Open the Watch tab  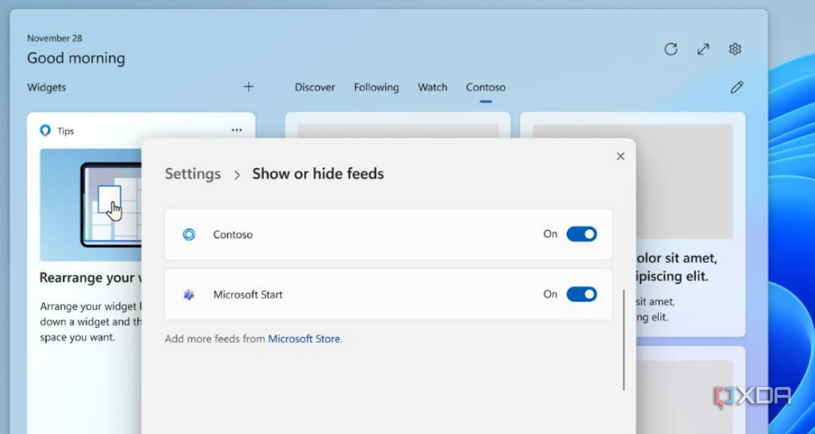[432, 87]
